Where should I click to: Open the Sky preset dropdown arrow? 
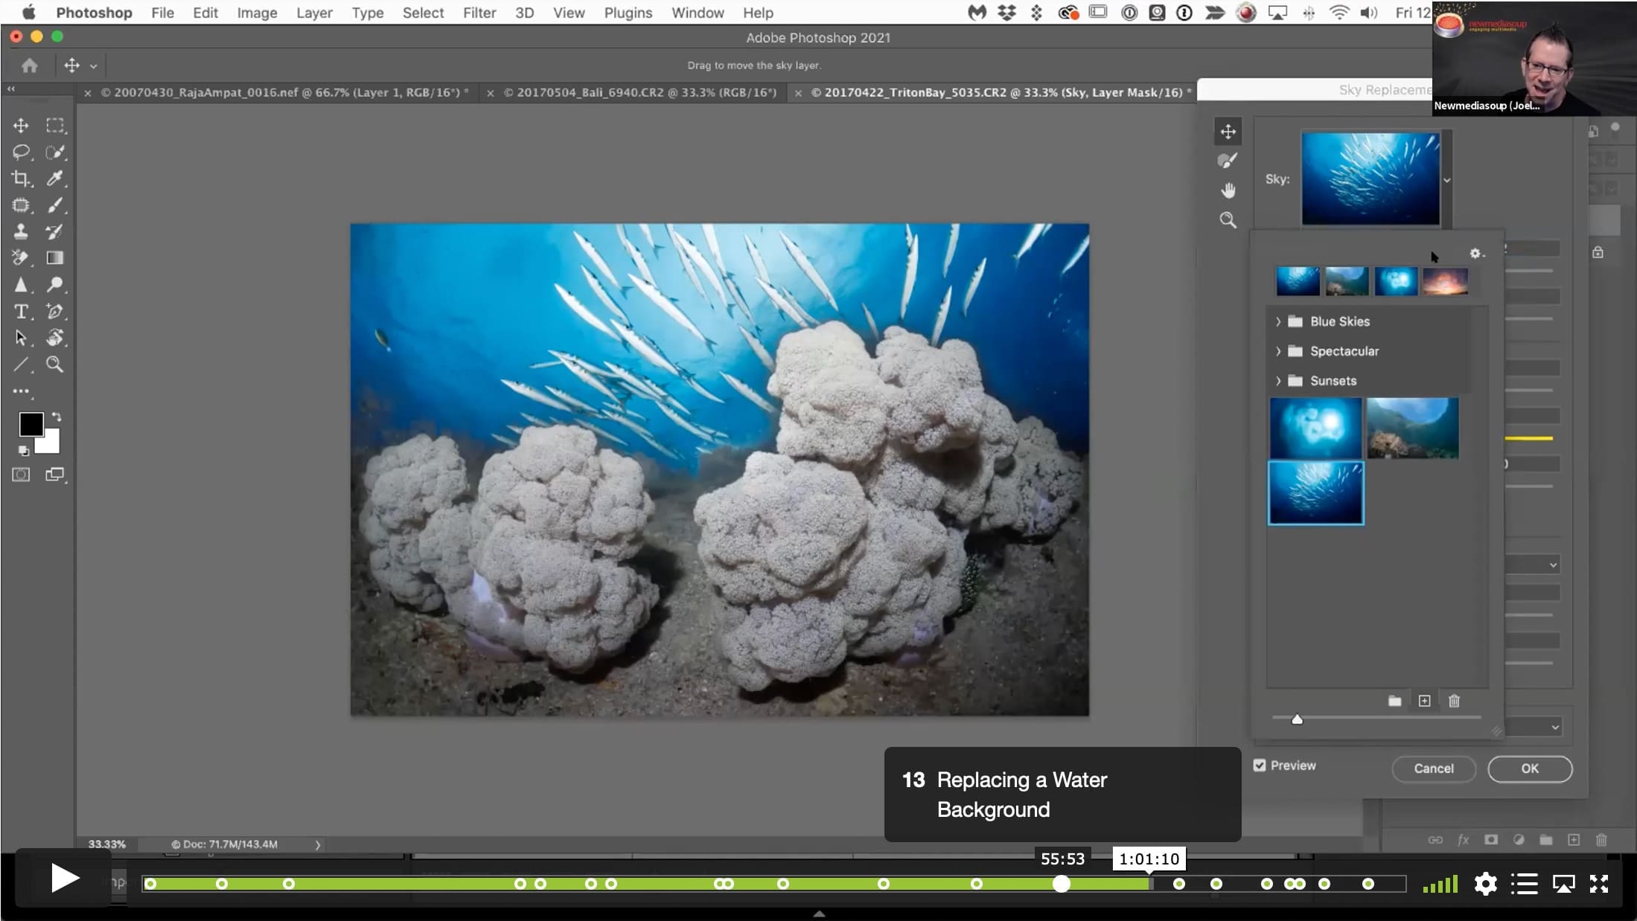click(x=1447, y=180)
